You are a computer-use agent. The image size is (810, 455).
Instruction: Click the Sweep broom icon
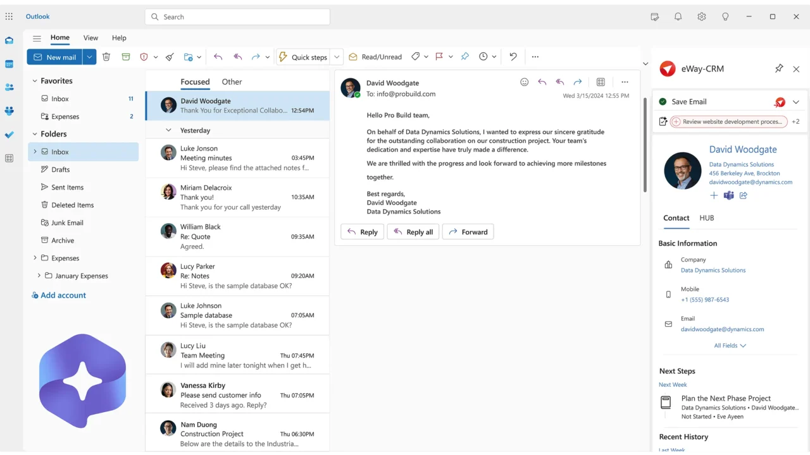(170, 57)
